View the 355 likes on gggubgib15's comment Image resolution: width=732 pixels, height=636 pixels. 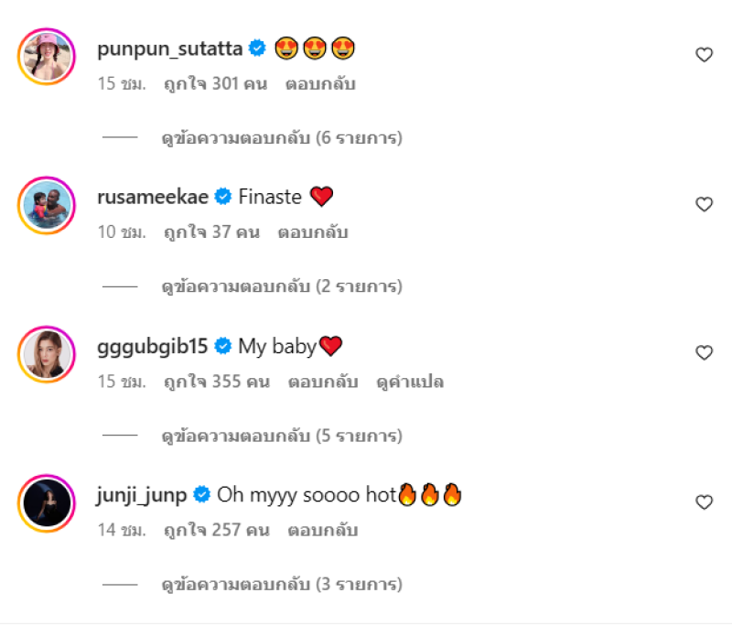click(216, 382)
